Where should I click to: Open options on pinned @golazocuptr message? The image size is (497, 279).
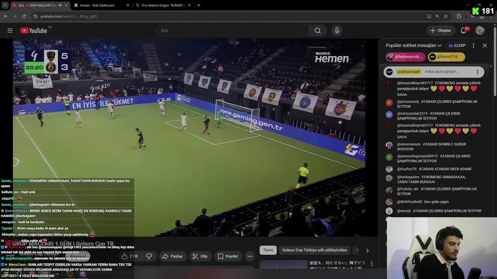478,72
